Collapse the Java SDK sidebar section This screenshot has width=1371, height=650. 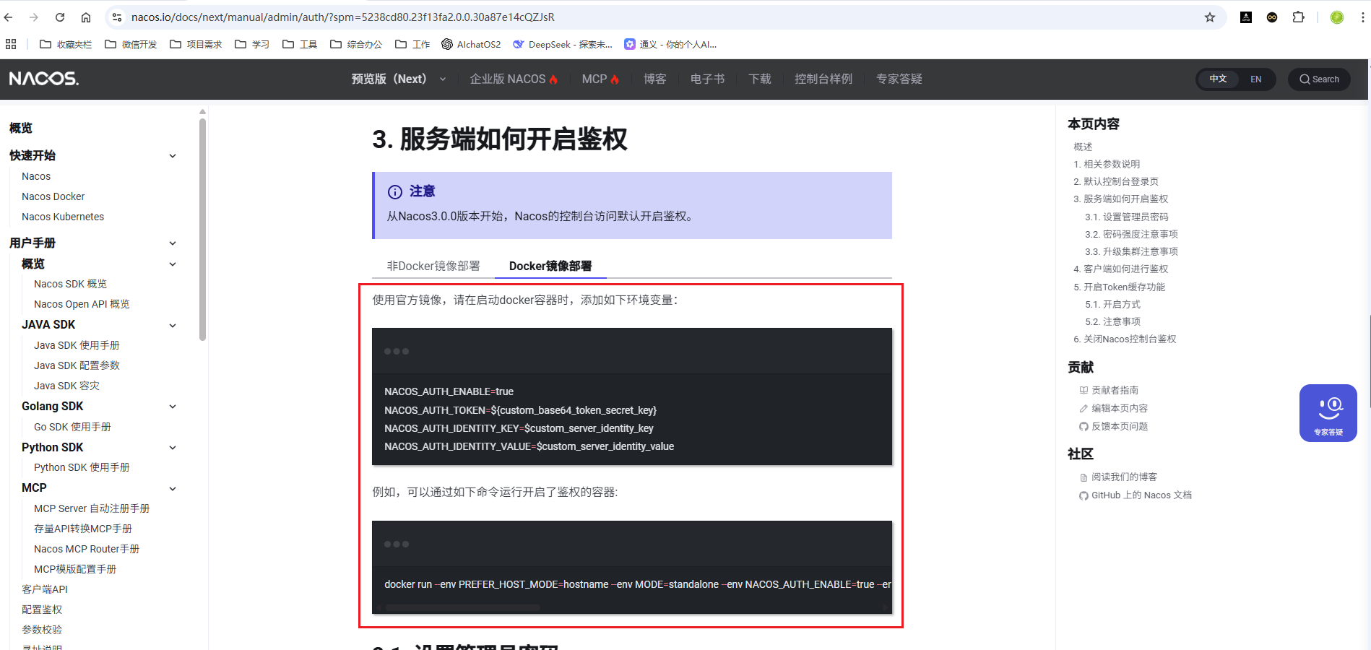coord(173,325)
